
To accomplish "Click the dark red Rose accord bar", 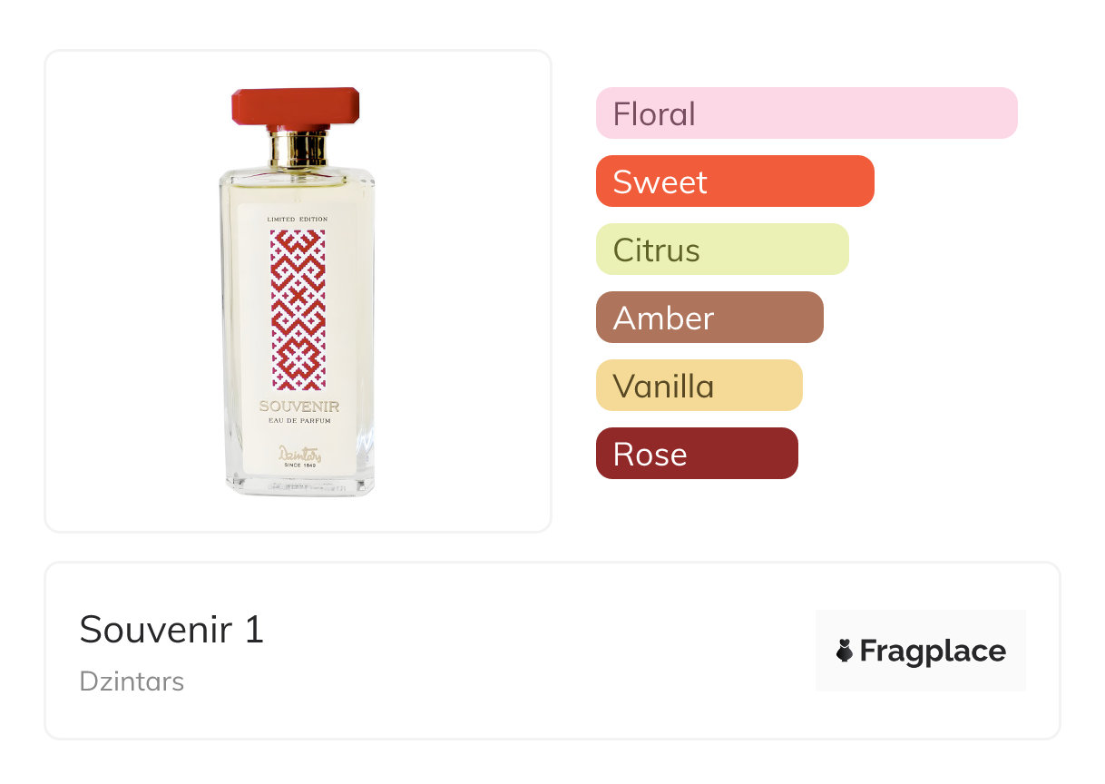I will (x=696, y=454).
